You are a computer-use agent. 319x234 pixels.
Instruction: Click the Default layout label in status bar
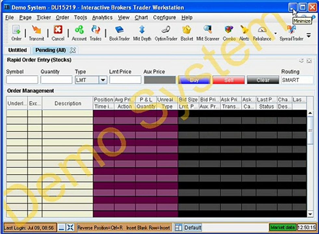[193, 227]
